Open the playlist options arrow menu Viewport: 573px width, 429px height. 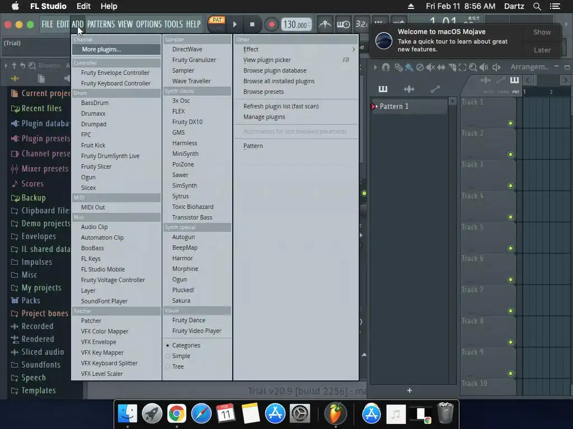tap(375, 67)
